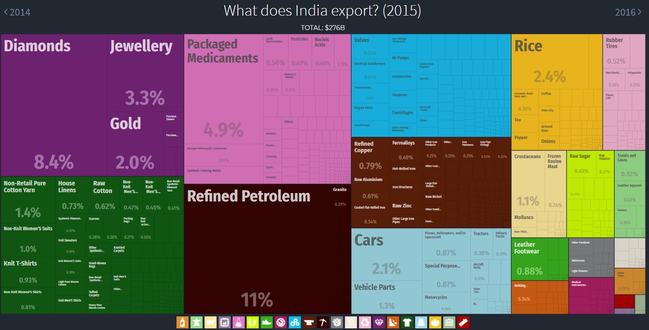Screen dimensions: 649x330
Task: Click the dark pickaxe mineral icon
Action: (323, 322)
